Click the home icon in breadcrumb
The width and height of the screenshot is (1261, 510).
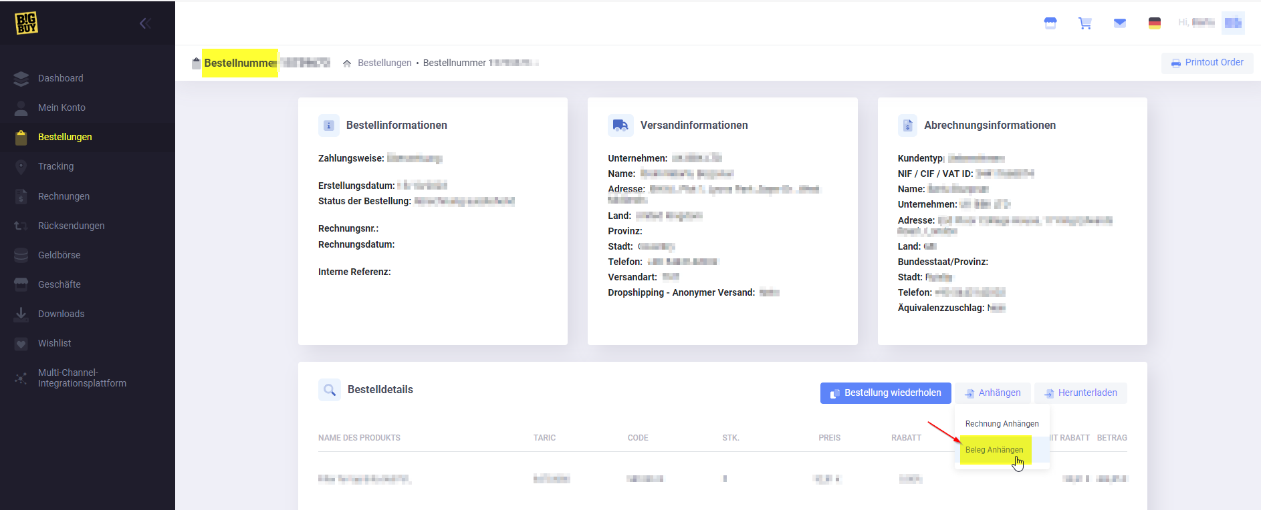point(347,63)
